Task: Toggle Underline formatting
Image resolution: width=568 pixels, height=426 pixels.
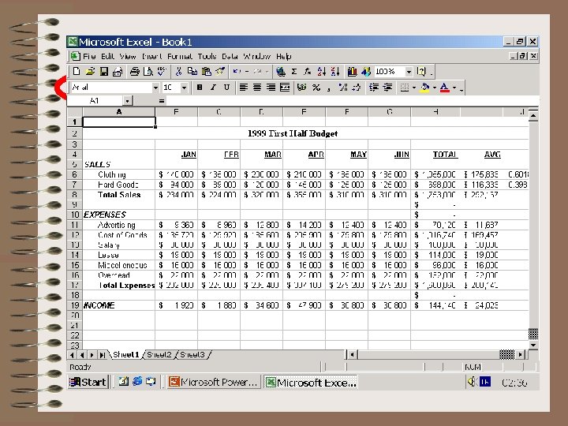Action: pyautogui.click(x=226, y=88)
